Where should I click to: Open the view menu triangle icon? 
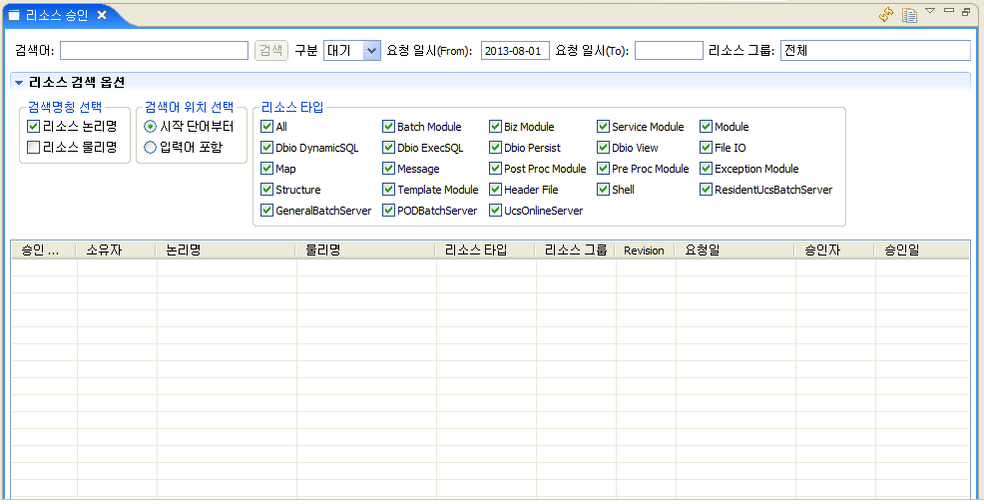tap(930, 11)
